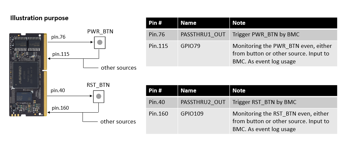This screenshot has height=141, width=346.
Task: Click the Pin.40 table cell
Action: [156, 102]
